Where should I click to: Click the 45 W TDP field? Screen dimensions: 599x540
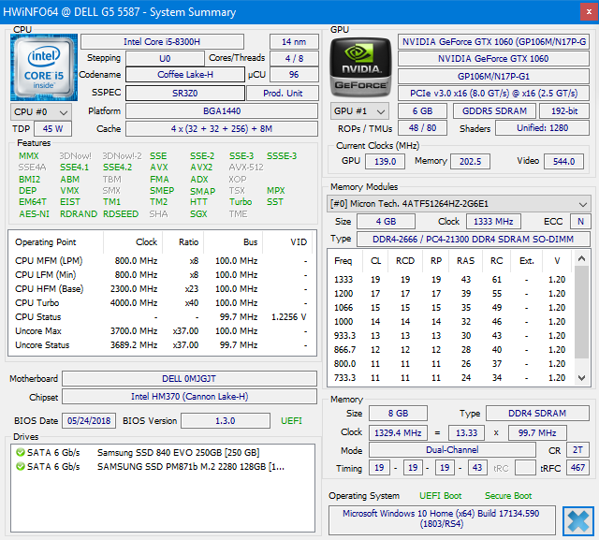(x=52, y=129)
